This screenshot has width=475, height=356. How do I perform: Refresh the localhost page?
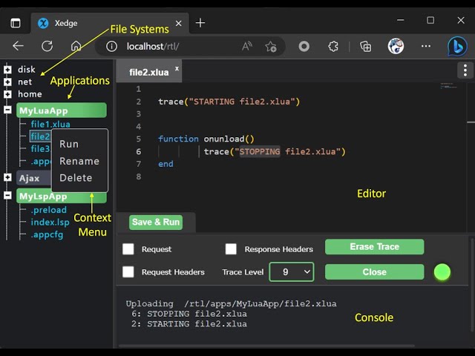[x=47, y=46]
